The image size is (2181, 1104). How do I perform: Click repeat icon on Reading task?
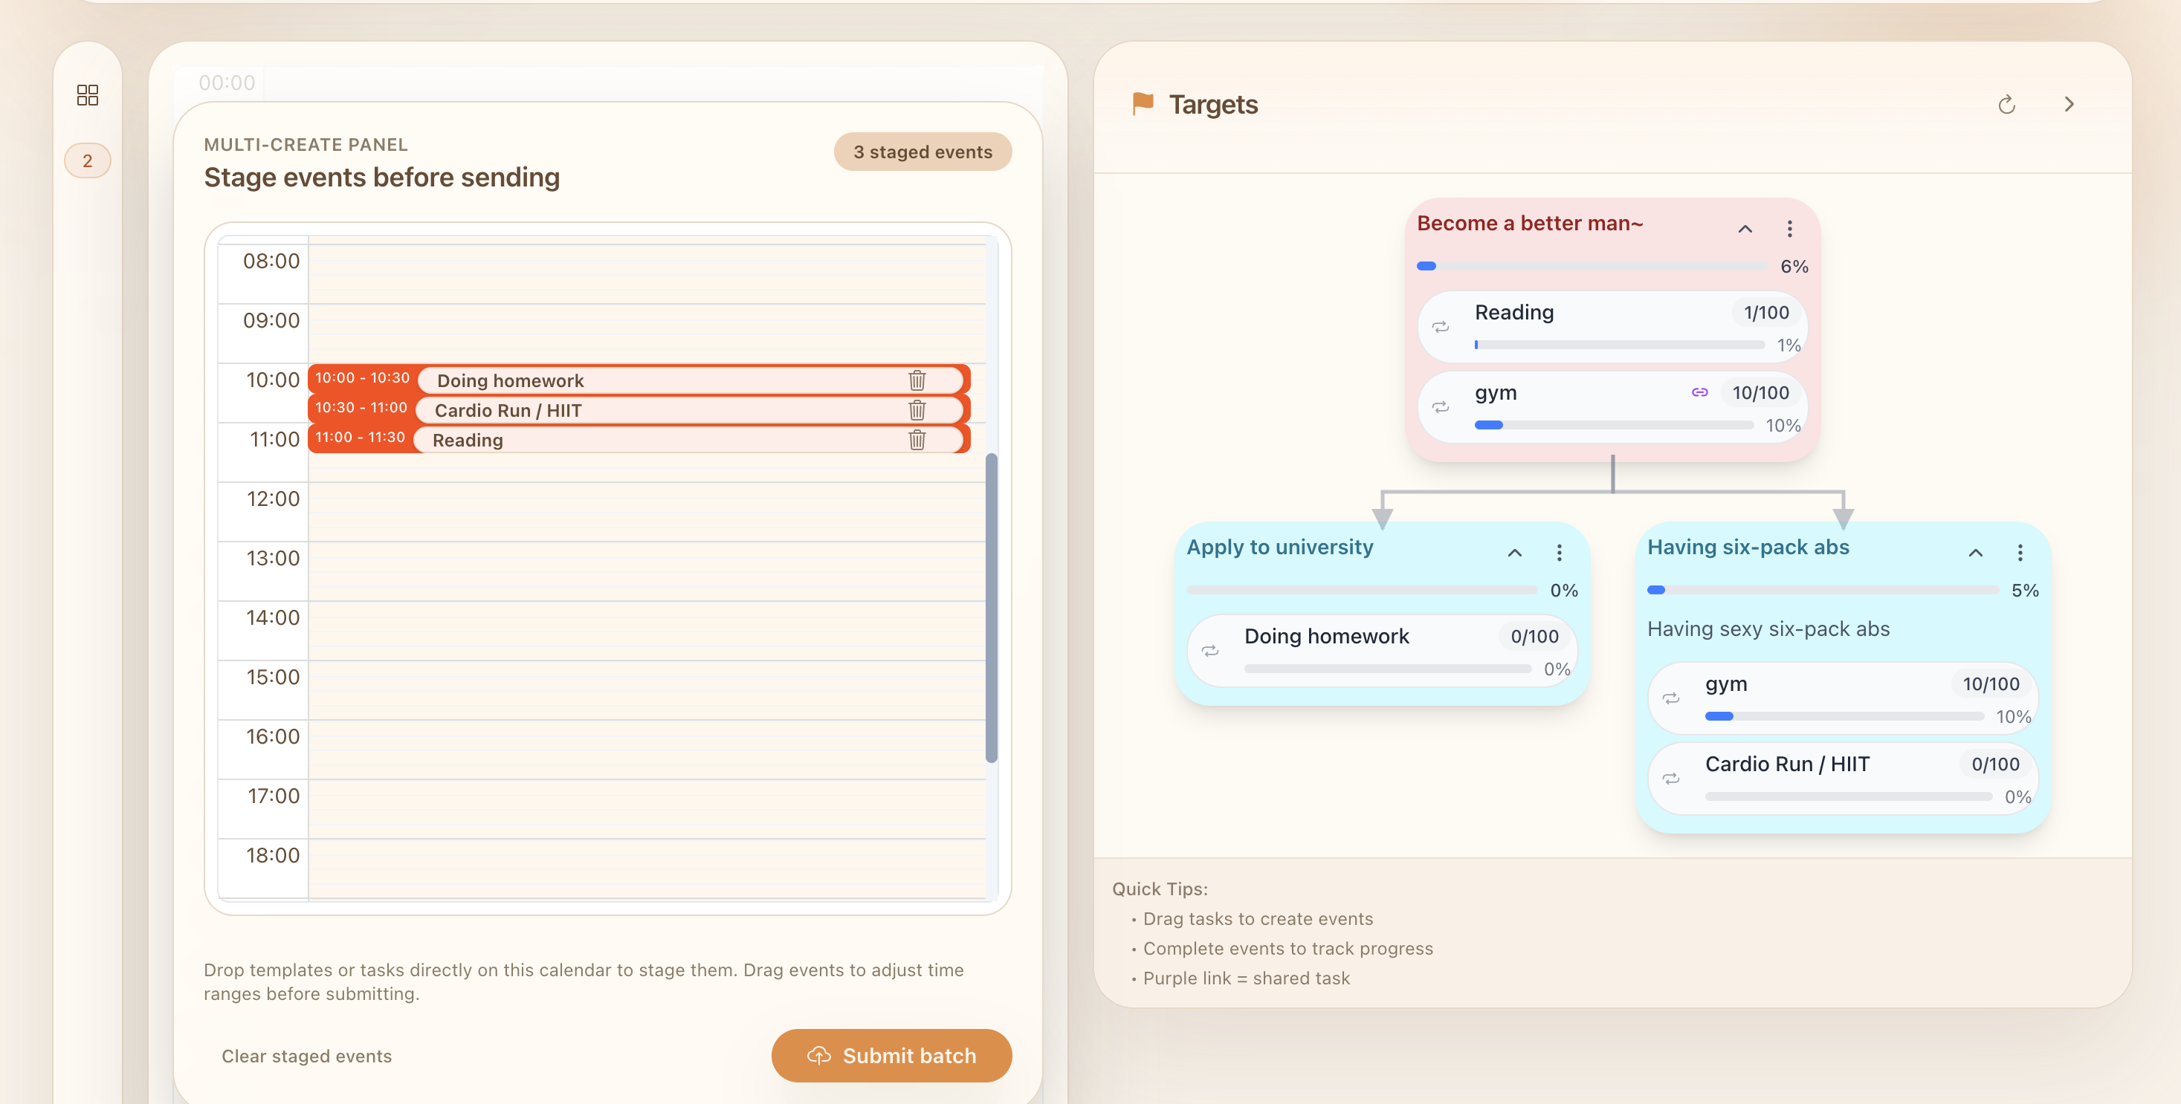coord(1440,327)
